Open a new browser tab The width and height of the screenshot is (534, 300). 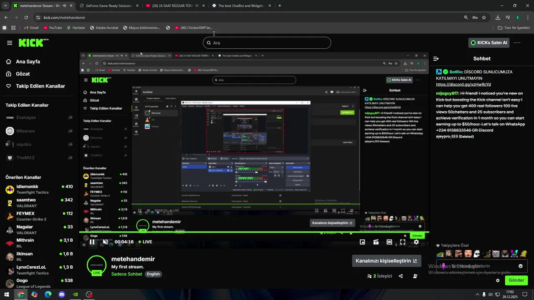pos(280,6)
